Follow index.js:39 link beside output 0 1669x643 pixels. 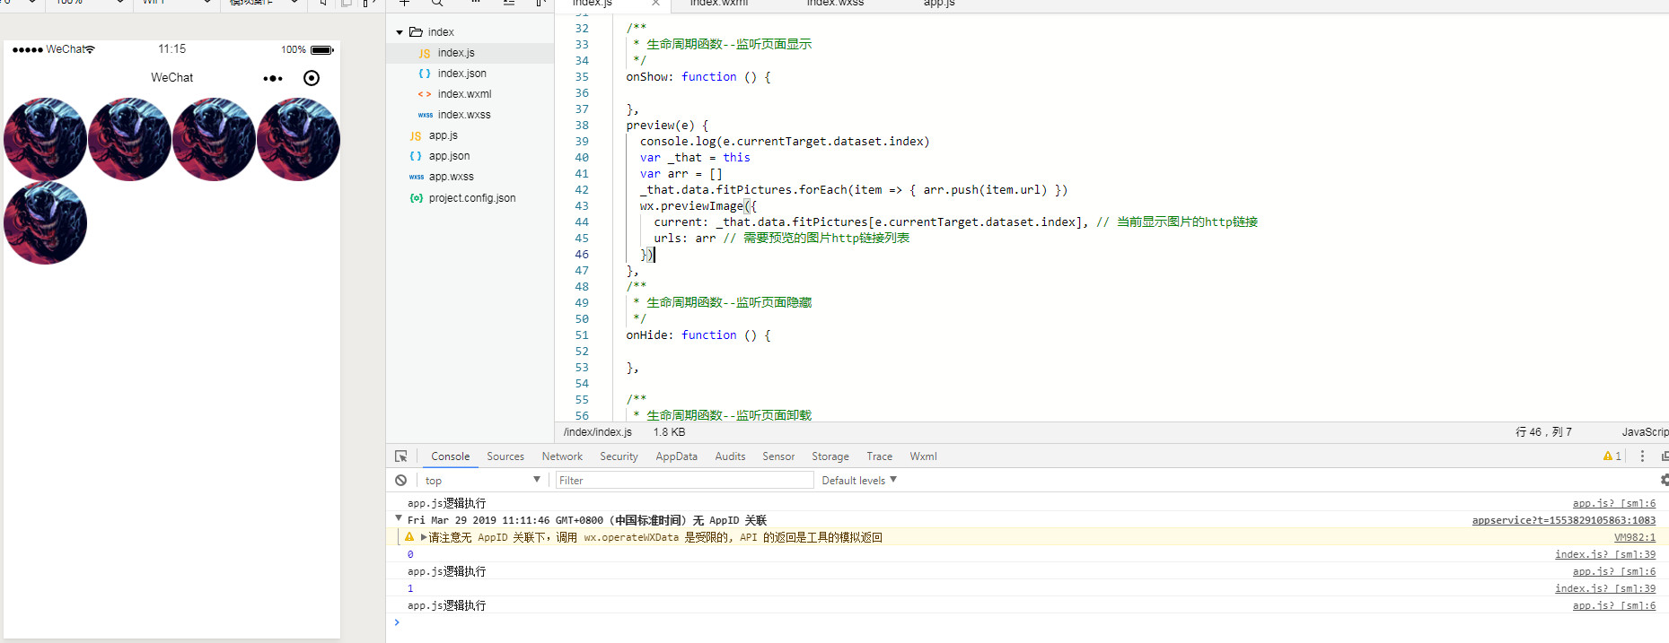[1605, 554]
